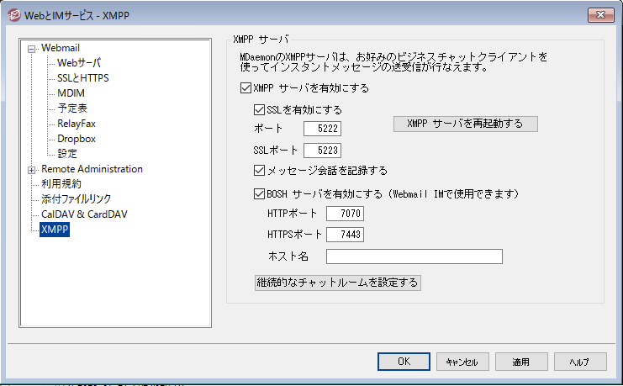
Task: Expand the Remote Administration tree node
Action: tap(31, 170)
